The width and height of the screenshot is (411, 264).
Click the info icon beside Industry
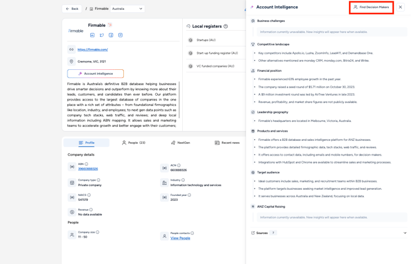(x=183, y=180)
